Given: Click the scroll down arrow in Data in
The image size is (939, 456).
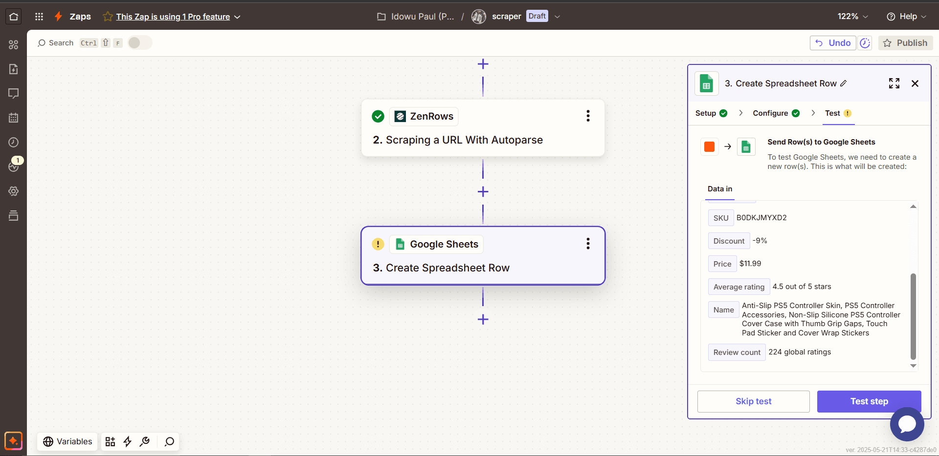Looking at the screenshot, I should 913,366.
